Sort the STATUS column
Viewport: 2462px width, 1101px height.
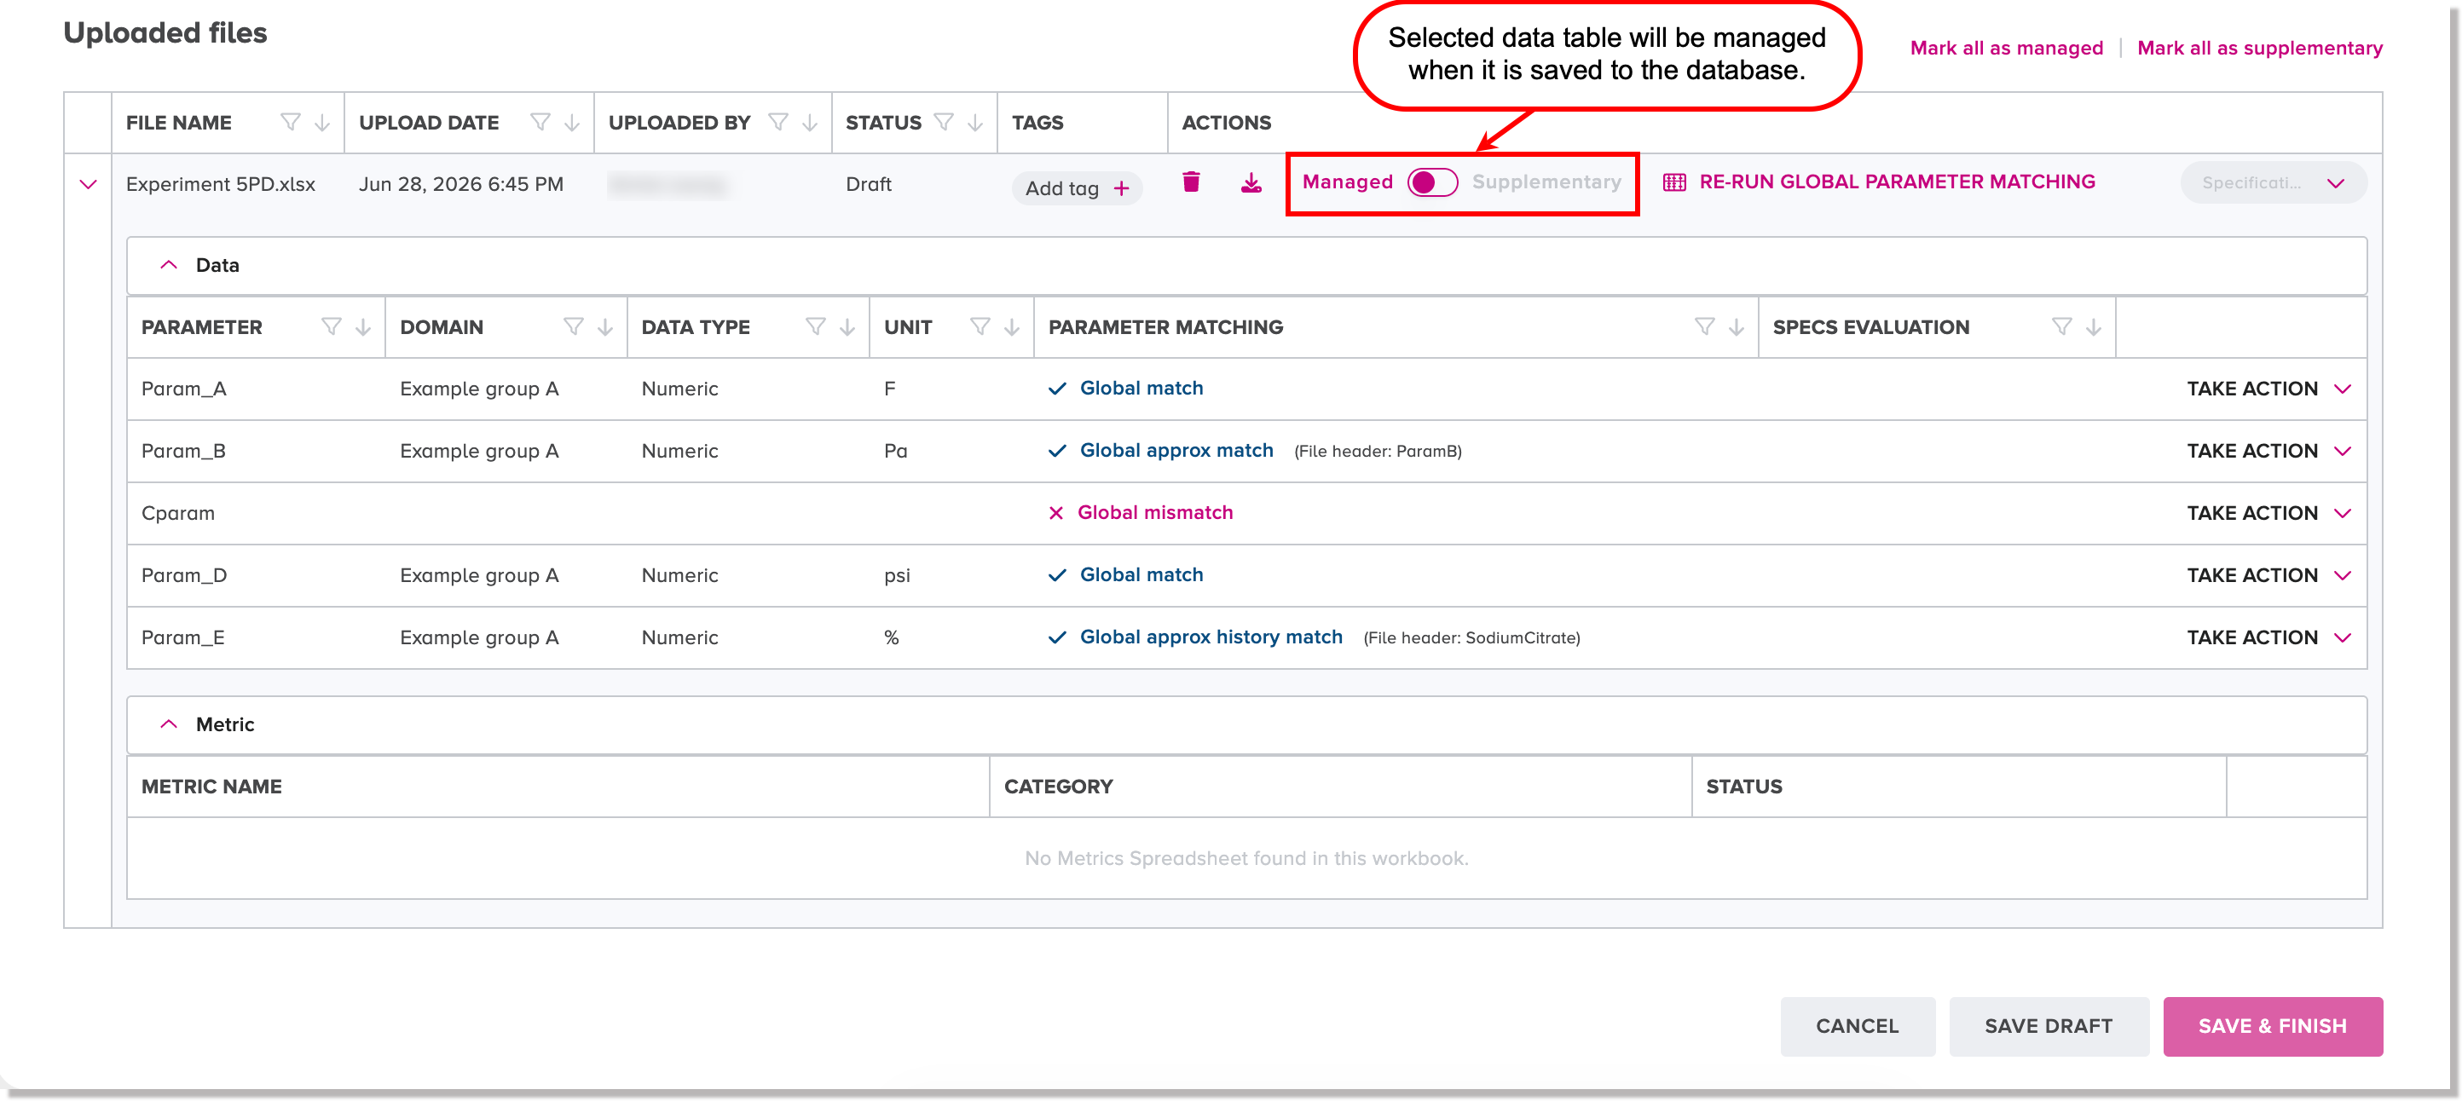(975, 123)
